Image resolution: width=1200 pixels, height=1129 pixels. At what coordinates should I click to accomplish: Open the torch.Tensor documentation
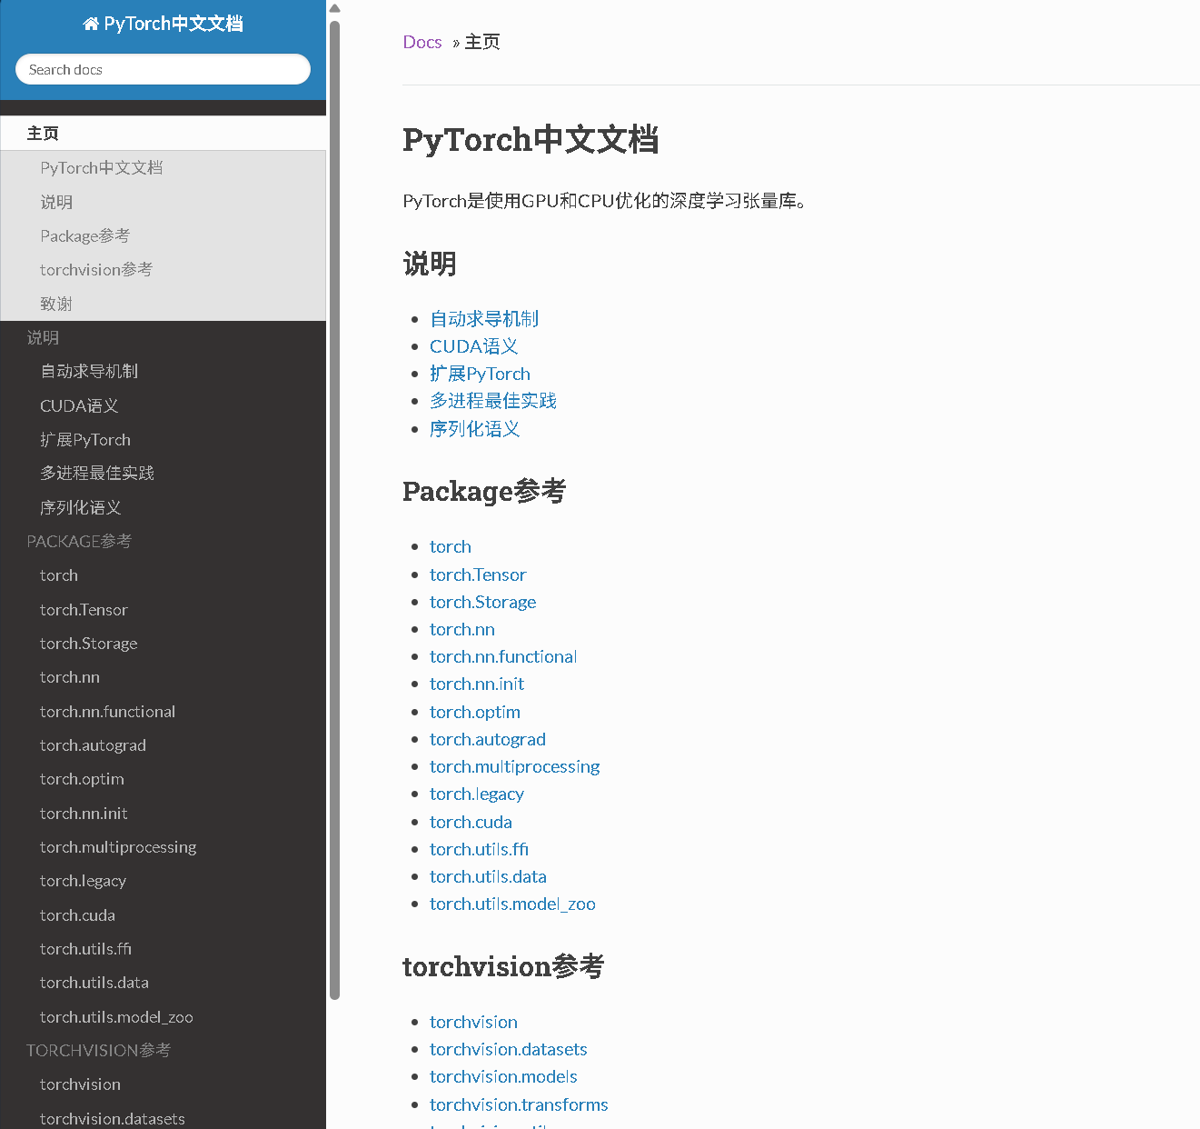[x=478, y=574]
